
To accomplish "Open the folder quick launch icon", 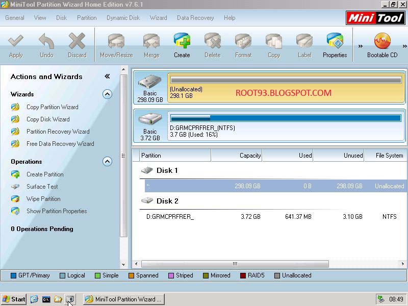I will click(x=58, y=299).
